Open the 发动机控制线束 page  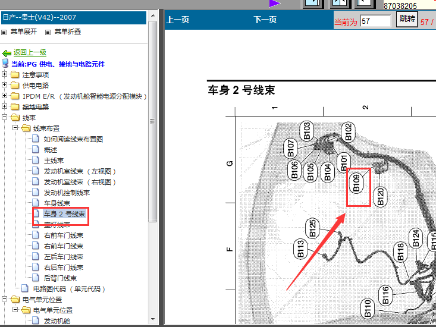coord(67,193)
